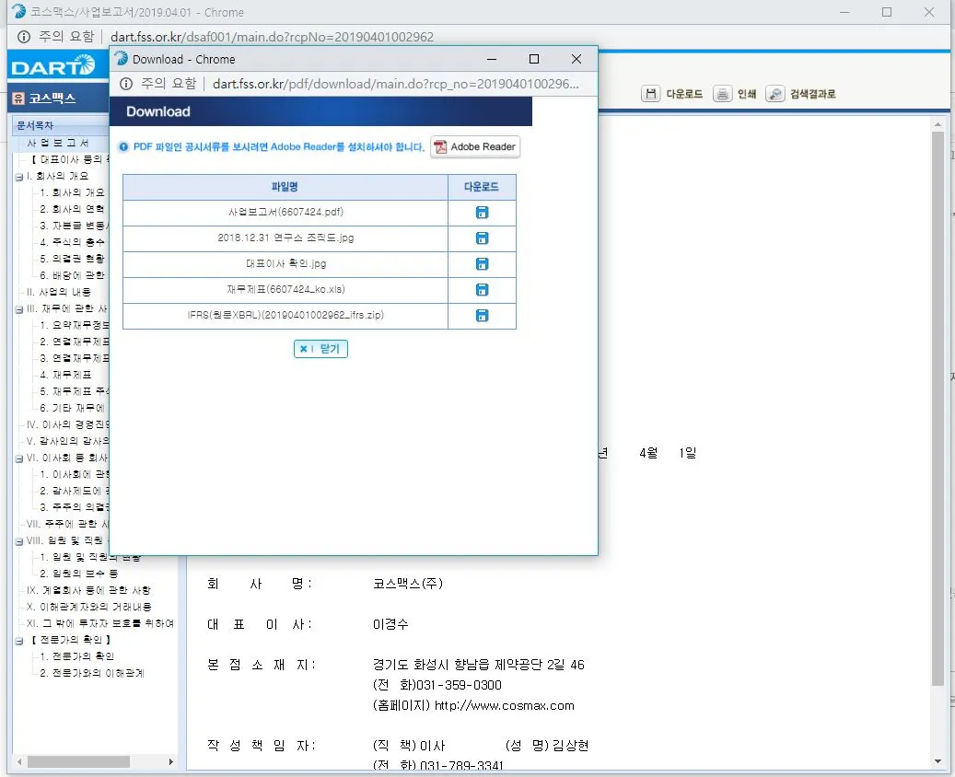The height and width of the screenshot is (777, 955).
Task: Minimize the Download popup window
Action: 492,59
